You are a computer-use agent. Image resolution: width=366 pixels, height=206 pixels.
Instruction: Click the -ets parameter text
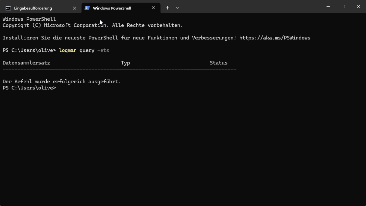point(103,50)
